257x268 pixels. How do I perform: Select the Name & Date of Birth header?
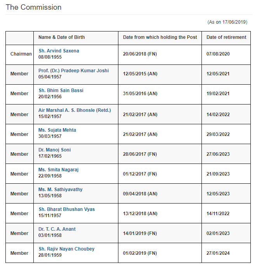61,37
